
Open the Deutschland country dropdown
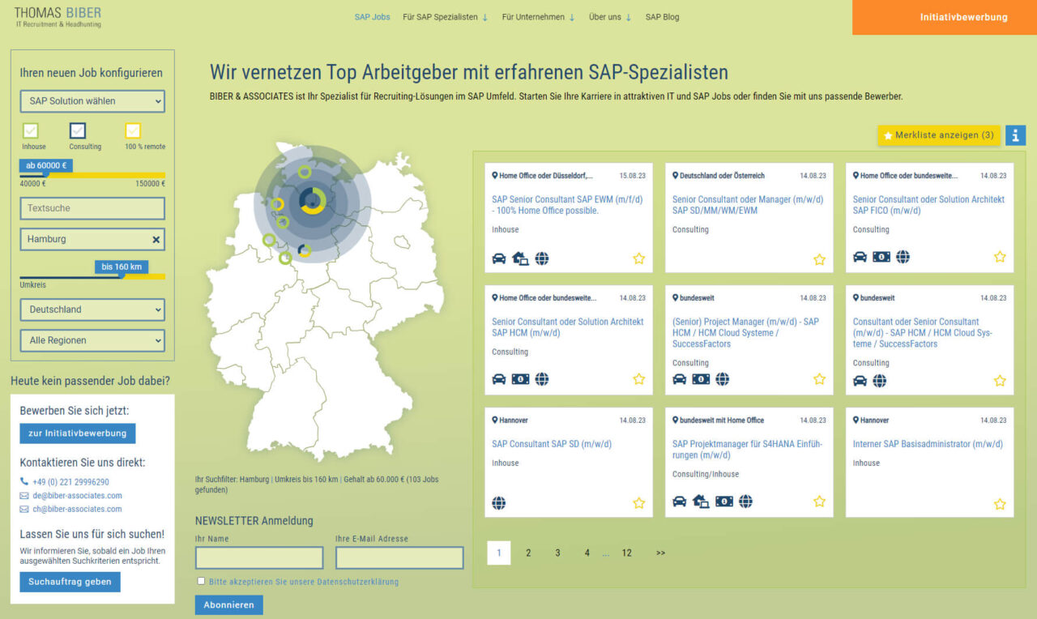[92, 309]
